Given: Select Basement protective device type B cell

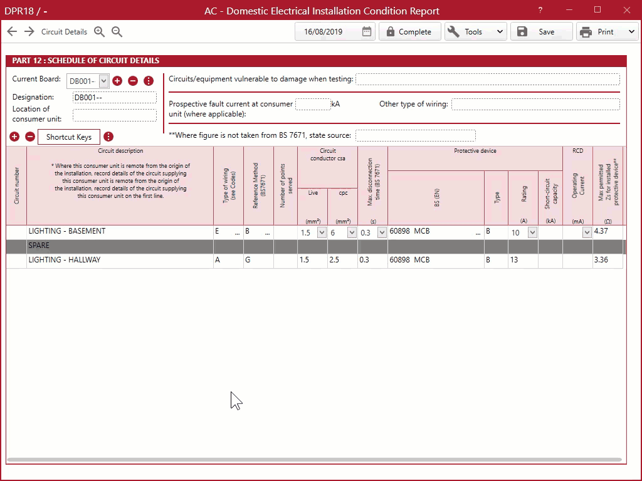Looking at the screenshot, I should pyautogui.click(x=497, y=232).
